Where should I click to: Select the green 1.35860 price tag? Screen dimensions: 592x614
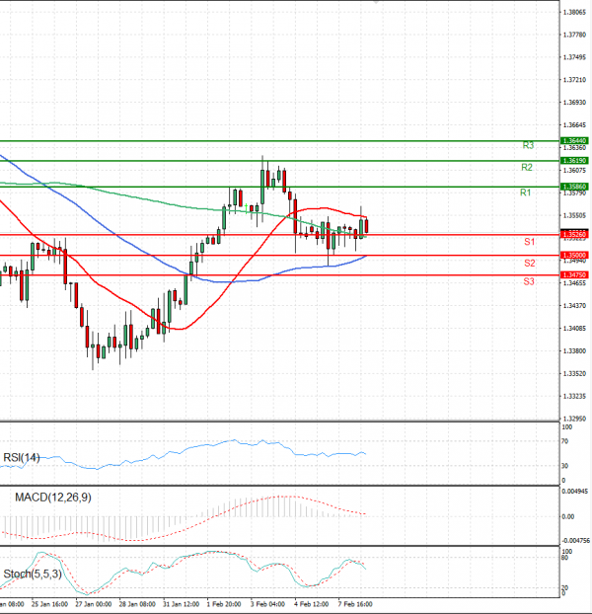click(x=574, y=187)
